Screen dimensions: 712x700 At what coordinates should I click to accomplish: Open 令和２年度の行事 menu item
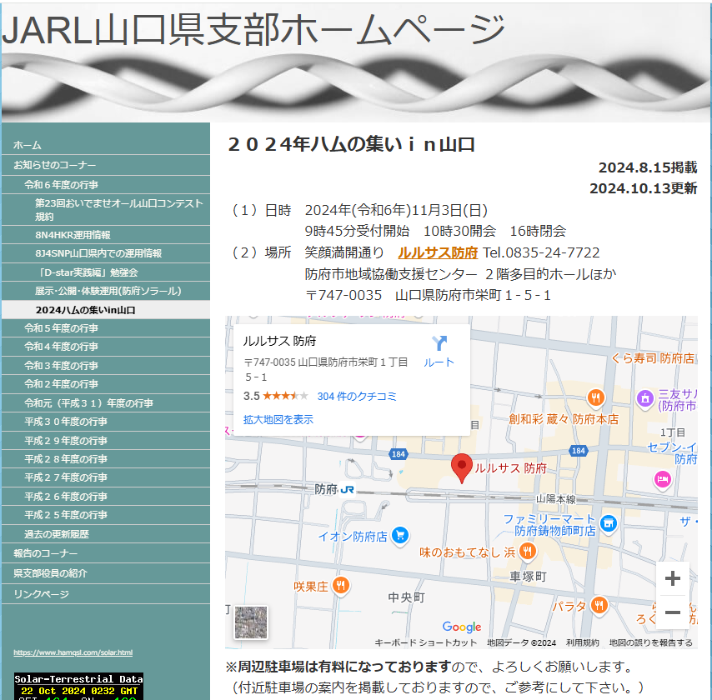105,384
